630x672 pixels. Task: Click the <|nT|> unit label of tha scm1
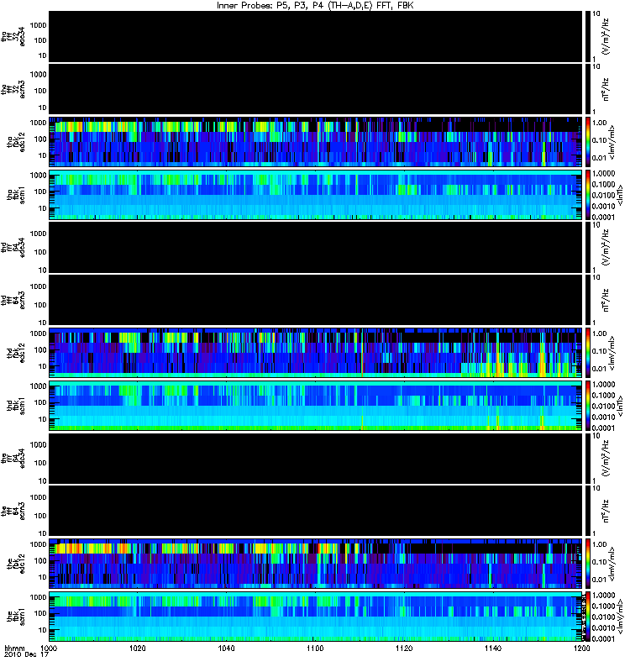click(620, 195)
